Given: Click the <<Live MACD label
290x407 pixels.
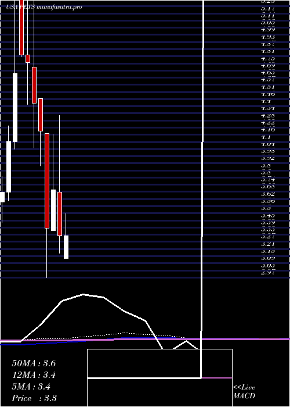Looking at the screenshot, I should 244,392.
